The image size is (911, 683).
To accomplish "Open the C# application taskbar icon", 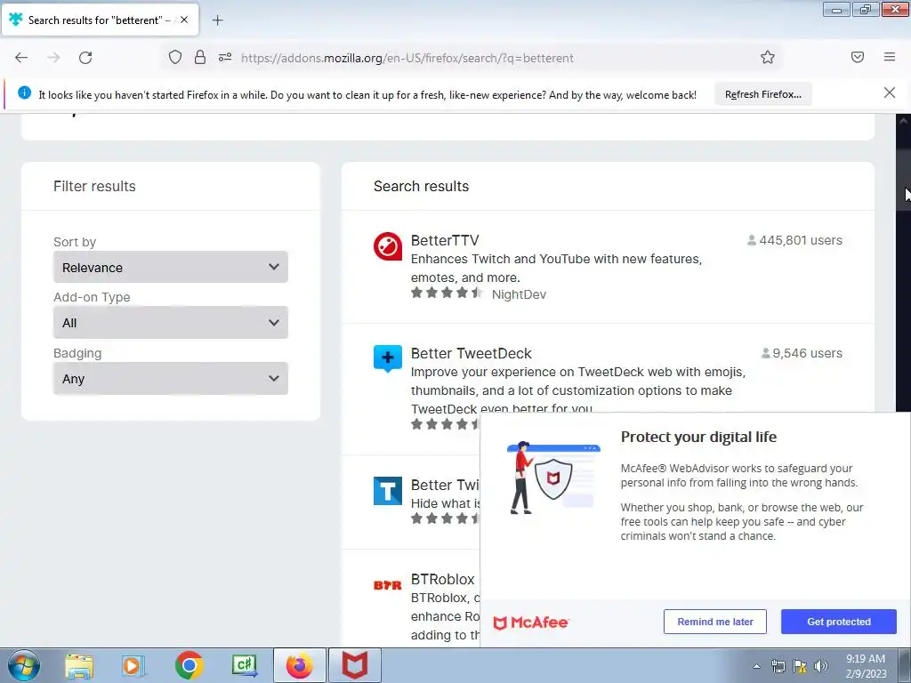I will coord(245,665).
